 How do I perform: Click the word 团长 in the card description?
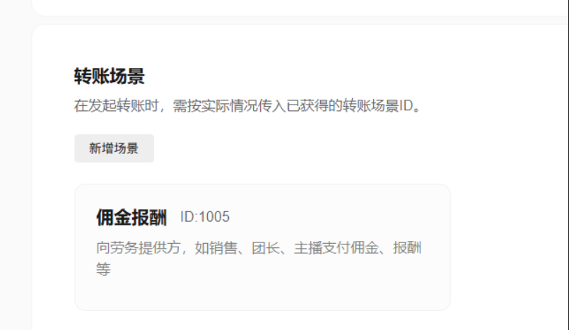pyautogui.click(x=266, y=248)
